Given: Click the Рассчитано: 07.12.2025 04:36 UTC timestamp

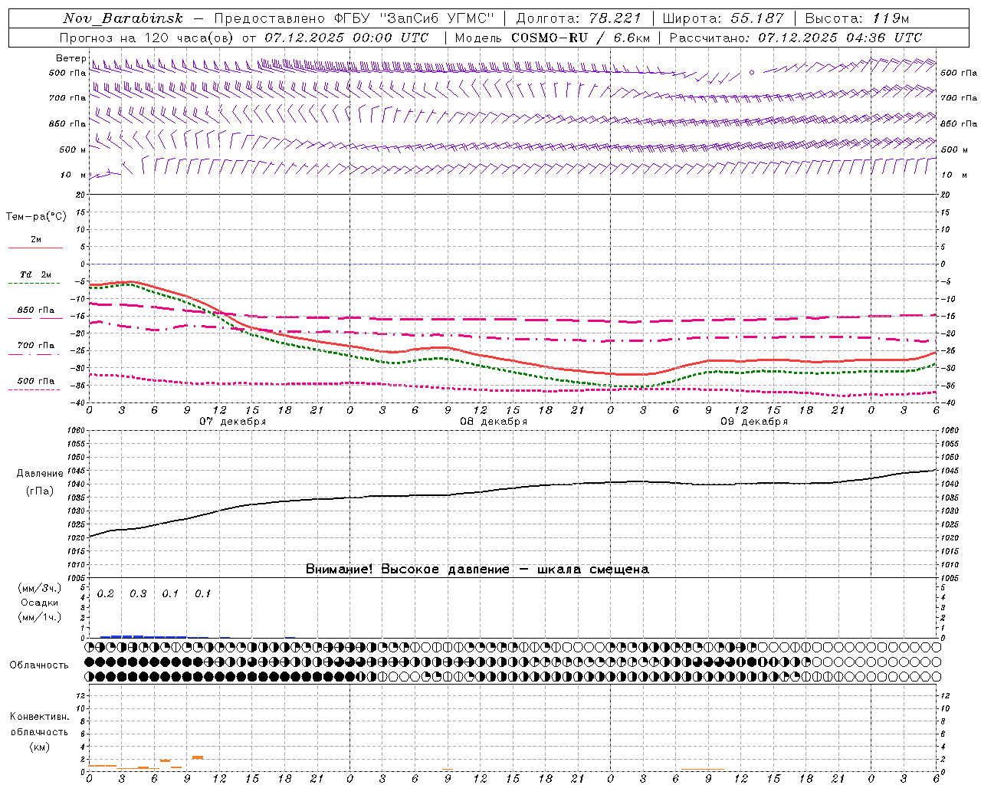Looking at the screenshot, I should [796, 38].
